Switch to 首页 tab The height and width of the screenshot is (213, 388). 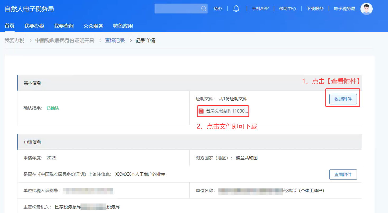(10, 26)
